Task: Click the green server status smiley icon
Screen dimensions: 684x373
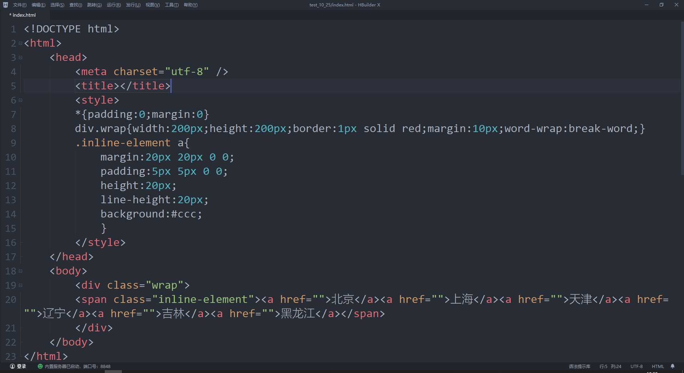Action: coord(40,366)
